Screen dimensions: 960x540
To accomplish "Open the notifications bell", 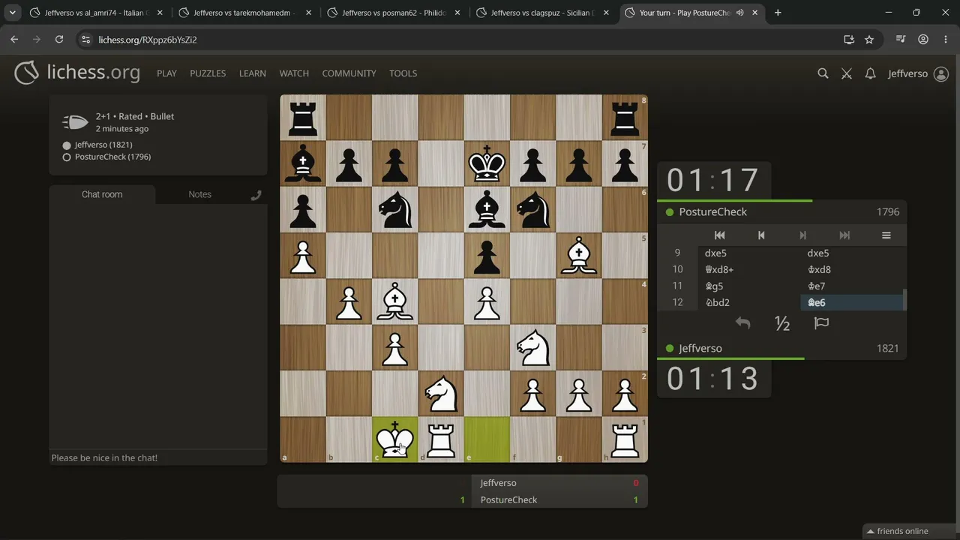I will coord(870,73).
